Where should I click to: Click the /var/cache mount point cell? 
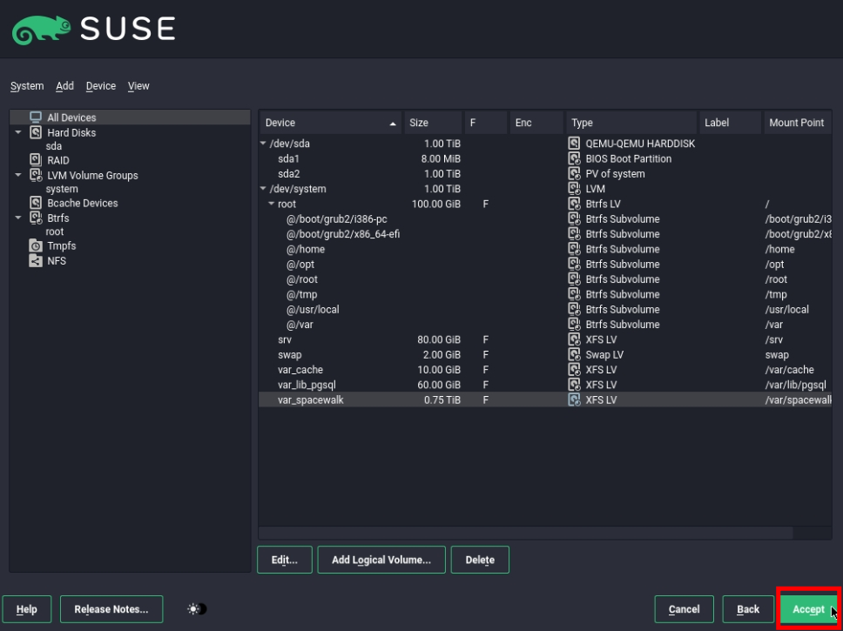(790, 370)
